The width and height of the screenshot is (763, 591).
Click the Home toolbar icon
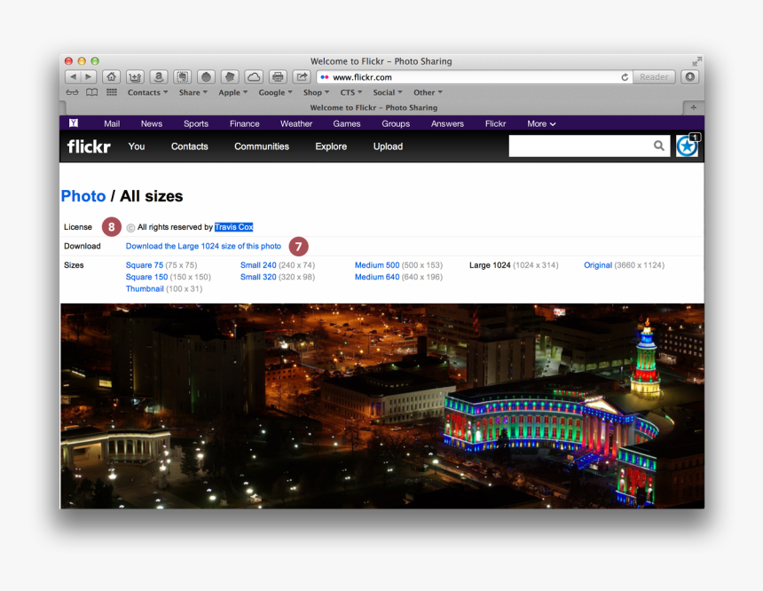112,77
